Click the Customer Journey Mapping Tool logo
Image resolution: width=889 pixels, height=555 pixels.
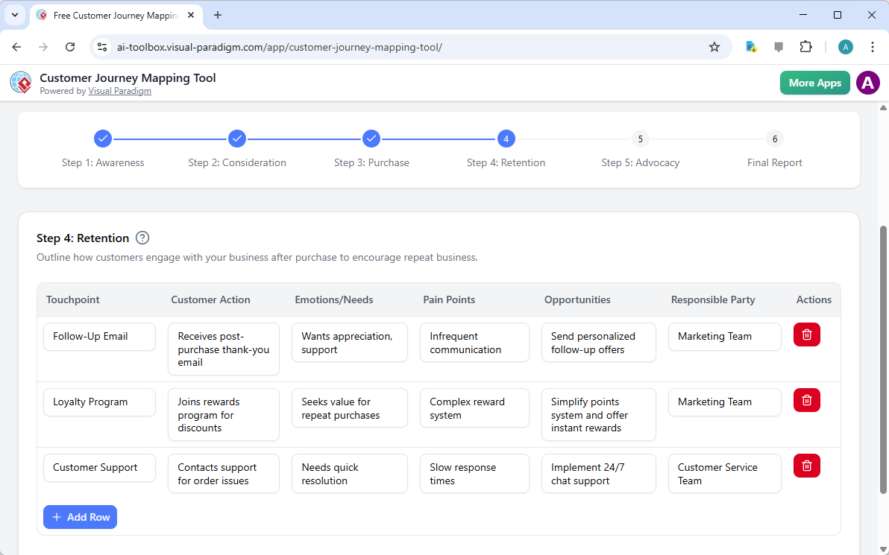pyautogui.click(x=20, y=82)
